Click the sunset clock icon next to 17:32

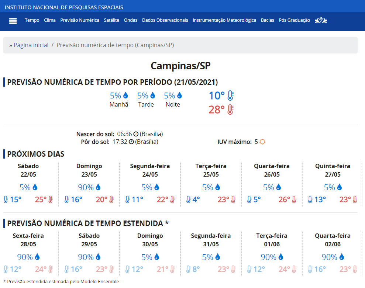click(x=131, y=142)
